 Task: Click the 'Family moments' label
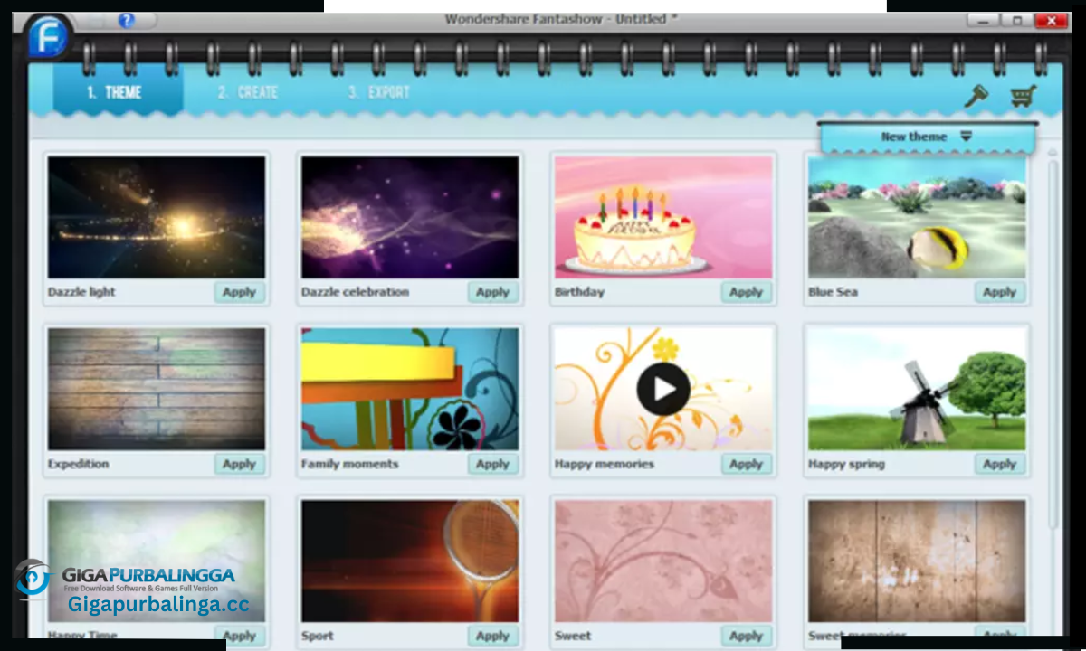[x=349, y=464]
